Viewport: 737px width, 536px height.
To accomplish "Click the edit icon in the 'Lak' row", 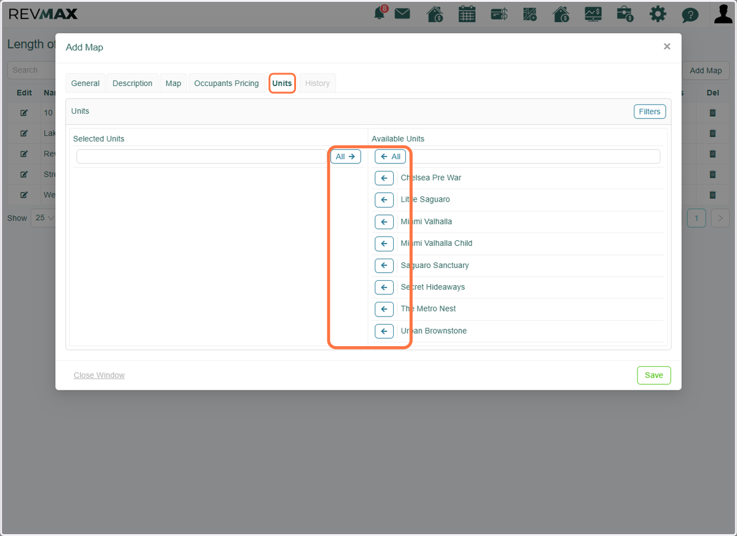I will [x=24, y=133].
